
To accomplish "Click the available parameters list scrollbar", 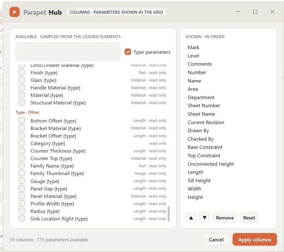I will click(169, 214).
